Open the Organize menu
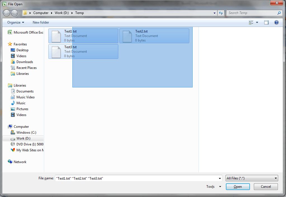286x197 pixels. (x=15, y=22)
